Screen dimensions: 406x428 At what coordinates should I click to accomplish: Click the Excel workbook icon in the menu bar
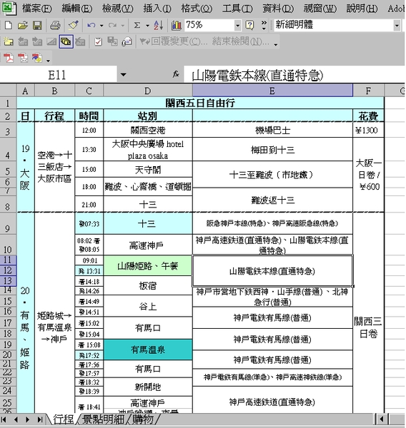coord(9,8)
